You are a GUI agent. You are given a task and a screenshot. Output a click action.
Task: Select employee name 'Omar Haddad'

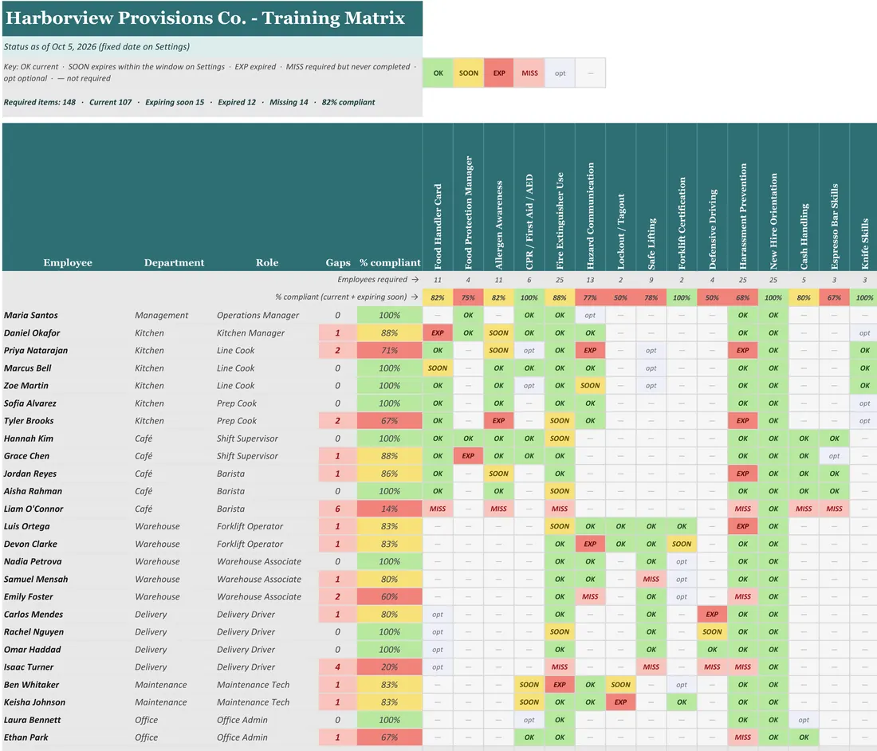tap(33, 649)
